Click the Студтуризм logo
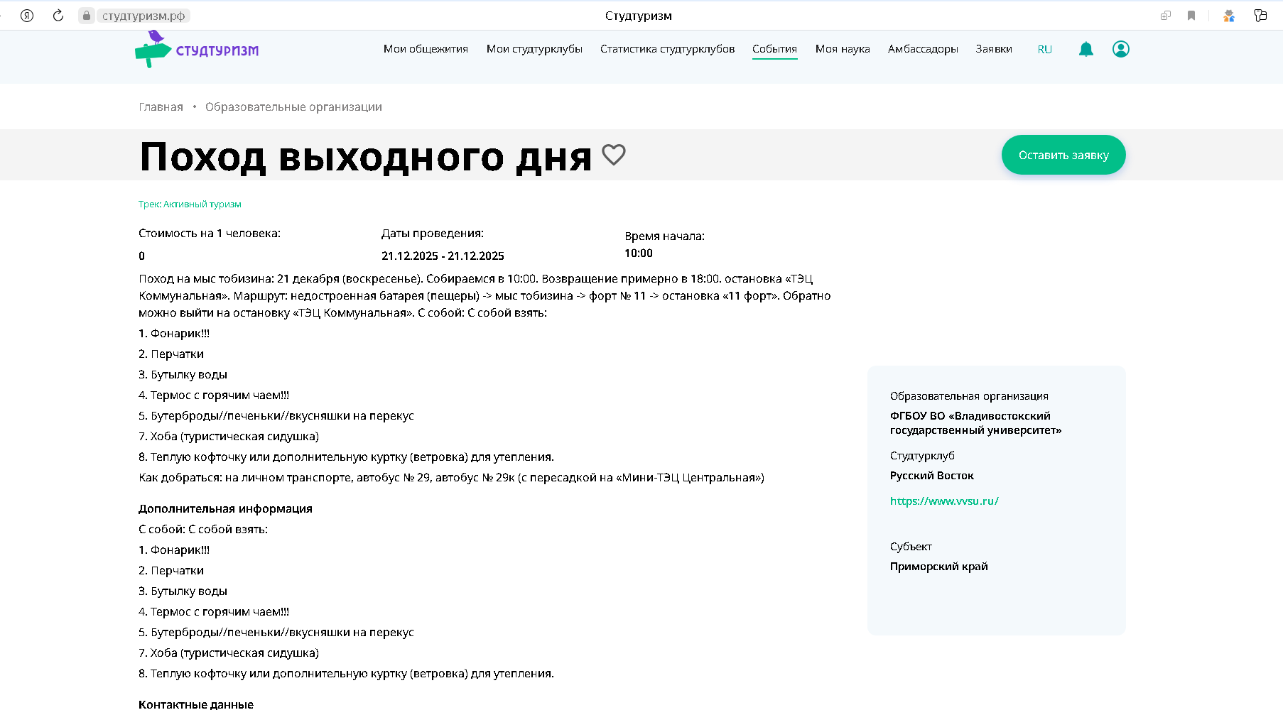The height and width of the screenshot is (710, 1283). pyautogui.click(x=197, y=50)
